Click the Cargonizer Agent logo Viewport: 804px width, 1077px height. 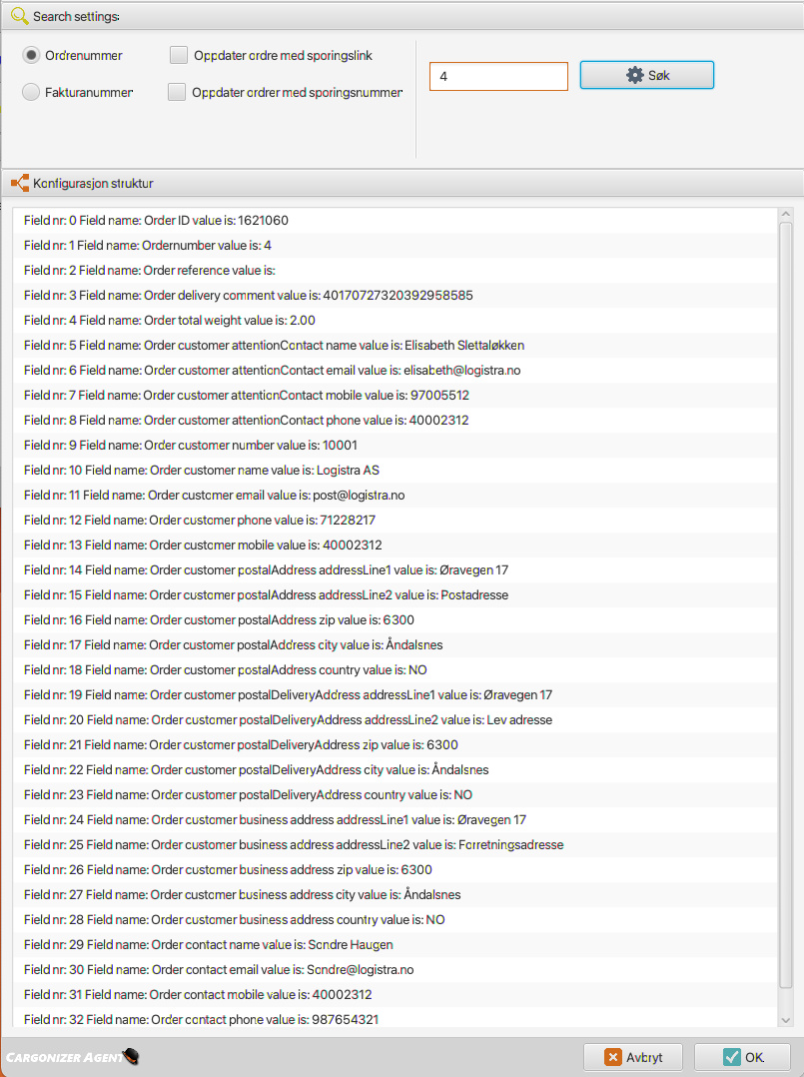[x=72, y=1057]
